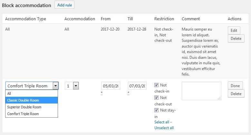
Task: Uncheck the Not stay-in checkbox
Action: pos(156,110)
